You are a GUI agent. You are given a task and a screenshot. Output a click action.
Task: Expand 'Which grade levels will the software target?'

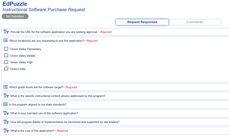coord(115,87)
